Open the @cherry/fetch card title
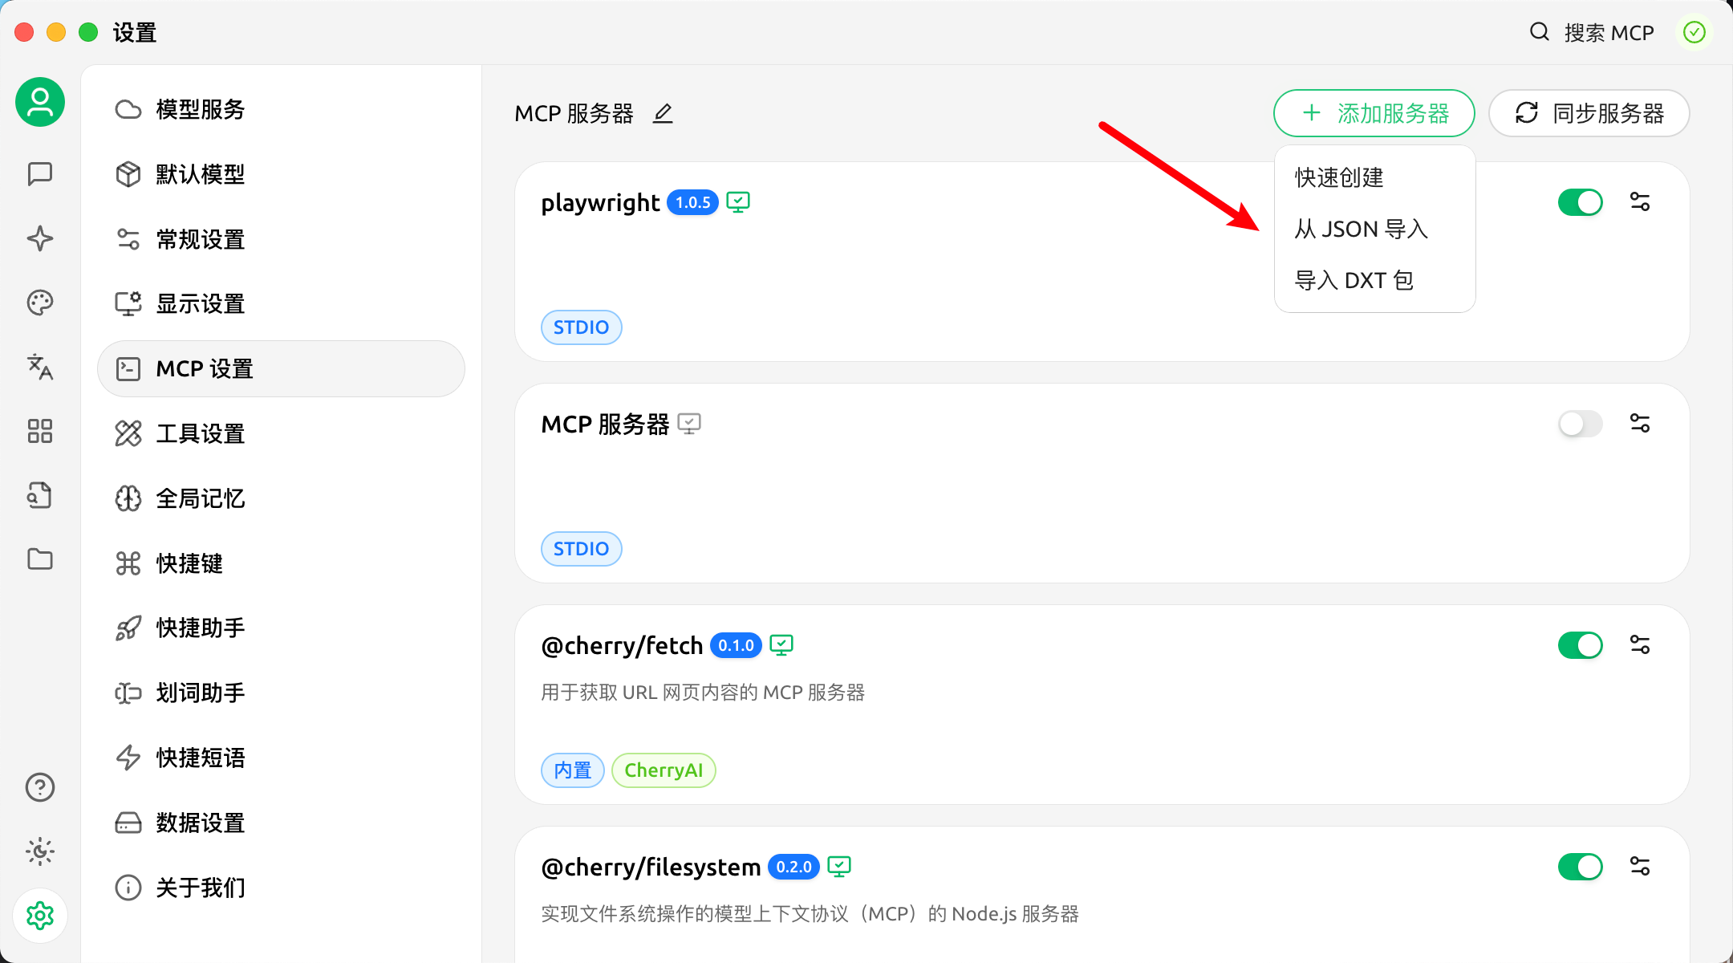The height and width of the screenshot is (963, 1733). point(622,646)
